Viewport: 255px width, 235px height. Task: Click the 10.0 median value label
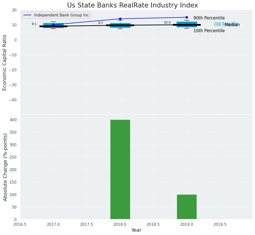pyautogui.click(x=167, y=22)
